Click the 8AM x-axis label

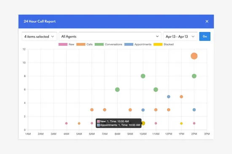coord(117,134)
